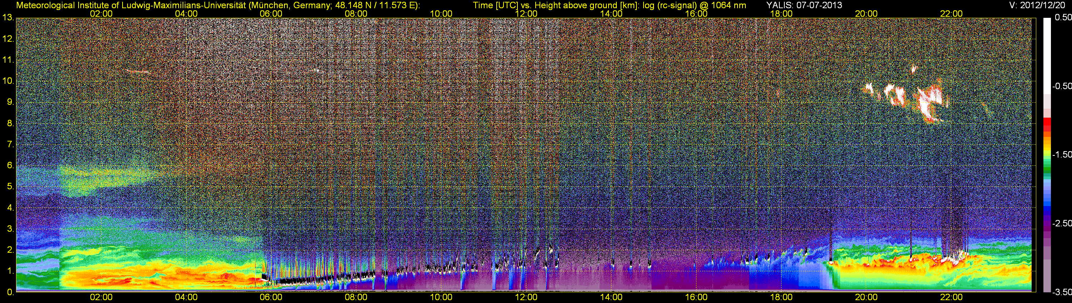
Task: Click the 10 km height axis label
Action: click(8, 81)
